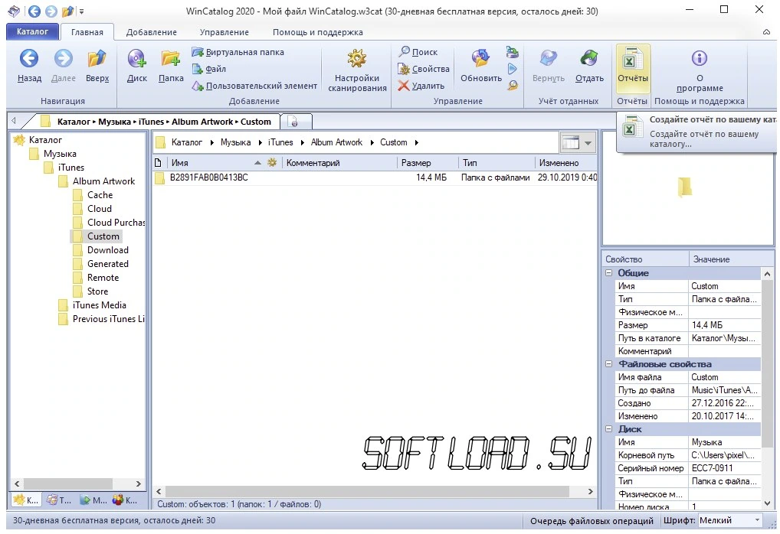The height and width of the screenshot is (534, 780).
Task: Expand breadcrumb arrow after Custom
Action: [416, 142]
